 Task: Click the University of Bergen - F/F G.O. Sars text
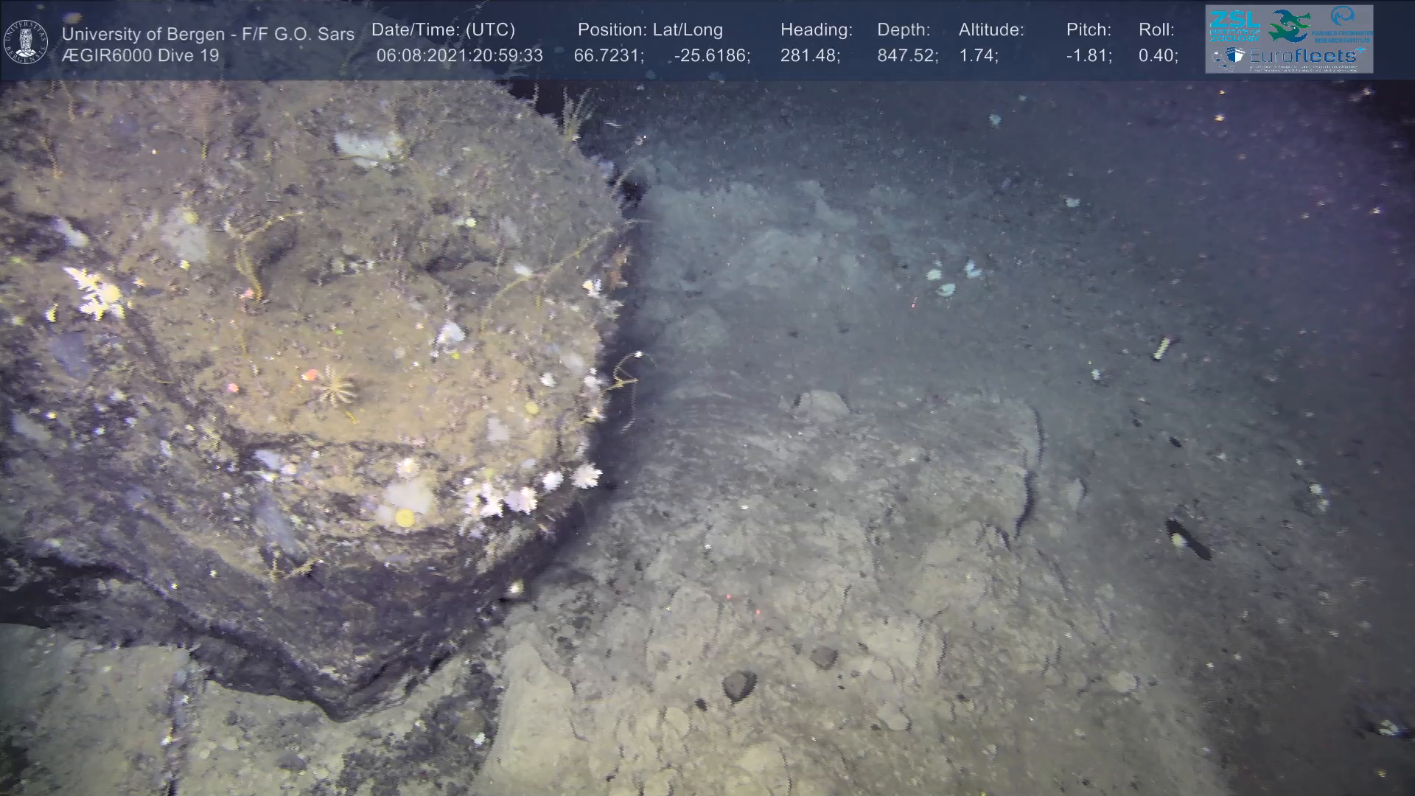(x=208, y=34)
